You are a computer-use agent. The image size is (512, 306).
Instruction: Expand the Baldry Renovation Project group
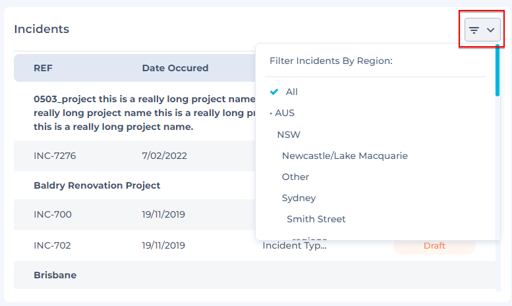coord(97,185)
